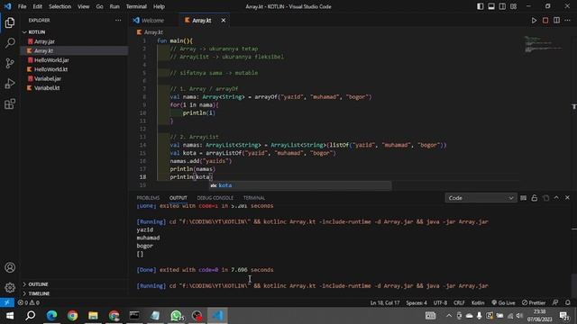Open the Selection menu
This screenshot has height=324, width=577.
tap(60, 6)
